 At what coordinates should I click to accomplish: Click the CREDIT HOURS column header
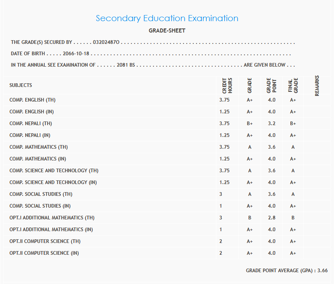point(227,86)
